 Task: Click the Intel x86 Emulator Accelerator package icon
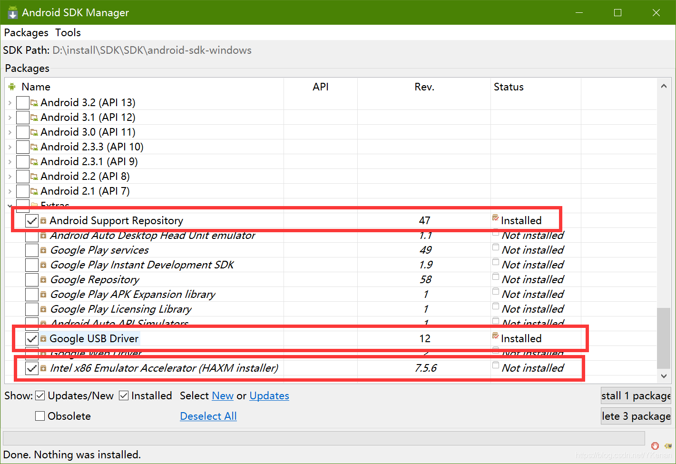click(x=43, y=368)
